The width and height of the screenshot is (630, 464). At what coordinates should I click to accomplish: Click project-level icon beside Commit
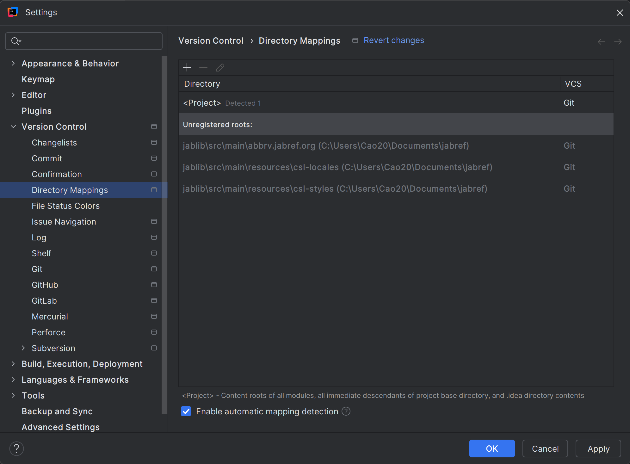154,158
